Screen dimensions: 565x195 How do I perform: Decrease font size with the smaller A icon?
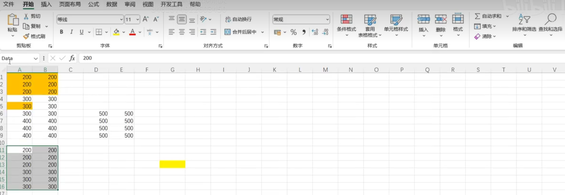156,19
